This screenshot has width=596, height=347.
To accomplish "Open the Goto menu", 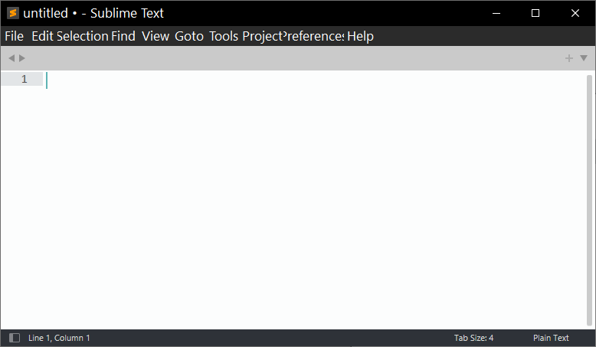I will tap(189, 36).
